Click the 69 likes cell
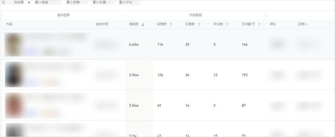335x137 pixels. pos(159,106)
